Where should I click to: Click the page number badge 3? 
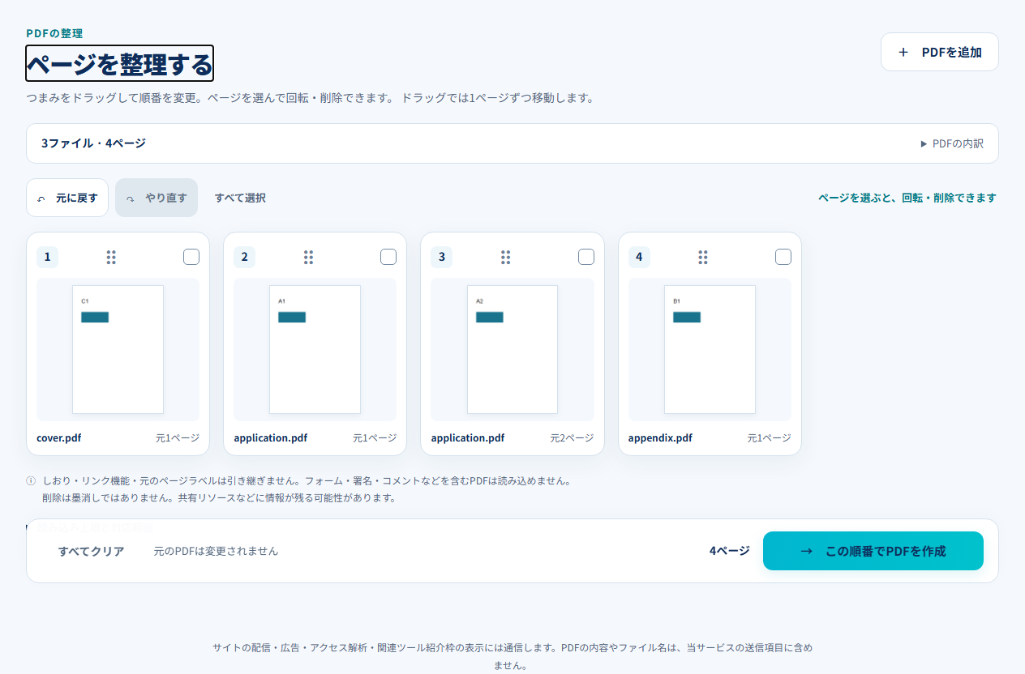point(441,257)
